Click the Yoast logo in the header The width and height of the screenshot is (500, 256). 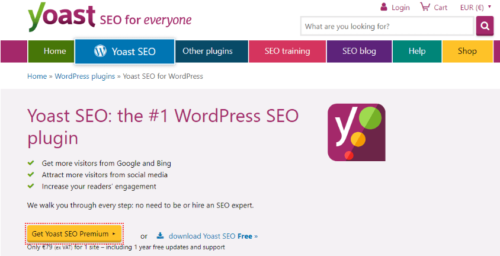[62, 17]
